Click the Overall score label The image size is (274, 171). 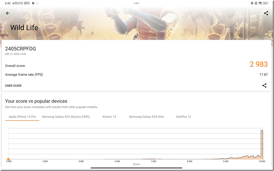15,66
